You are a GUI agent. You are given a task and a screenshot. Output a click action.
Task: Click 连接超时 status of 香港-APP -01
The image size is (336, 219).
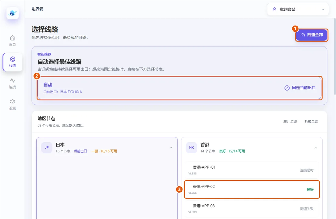point(307,170)
